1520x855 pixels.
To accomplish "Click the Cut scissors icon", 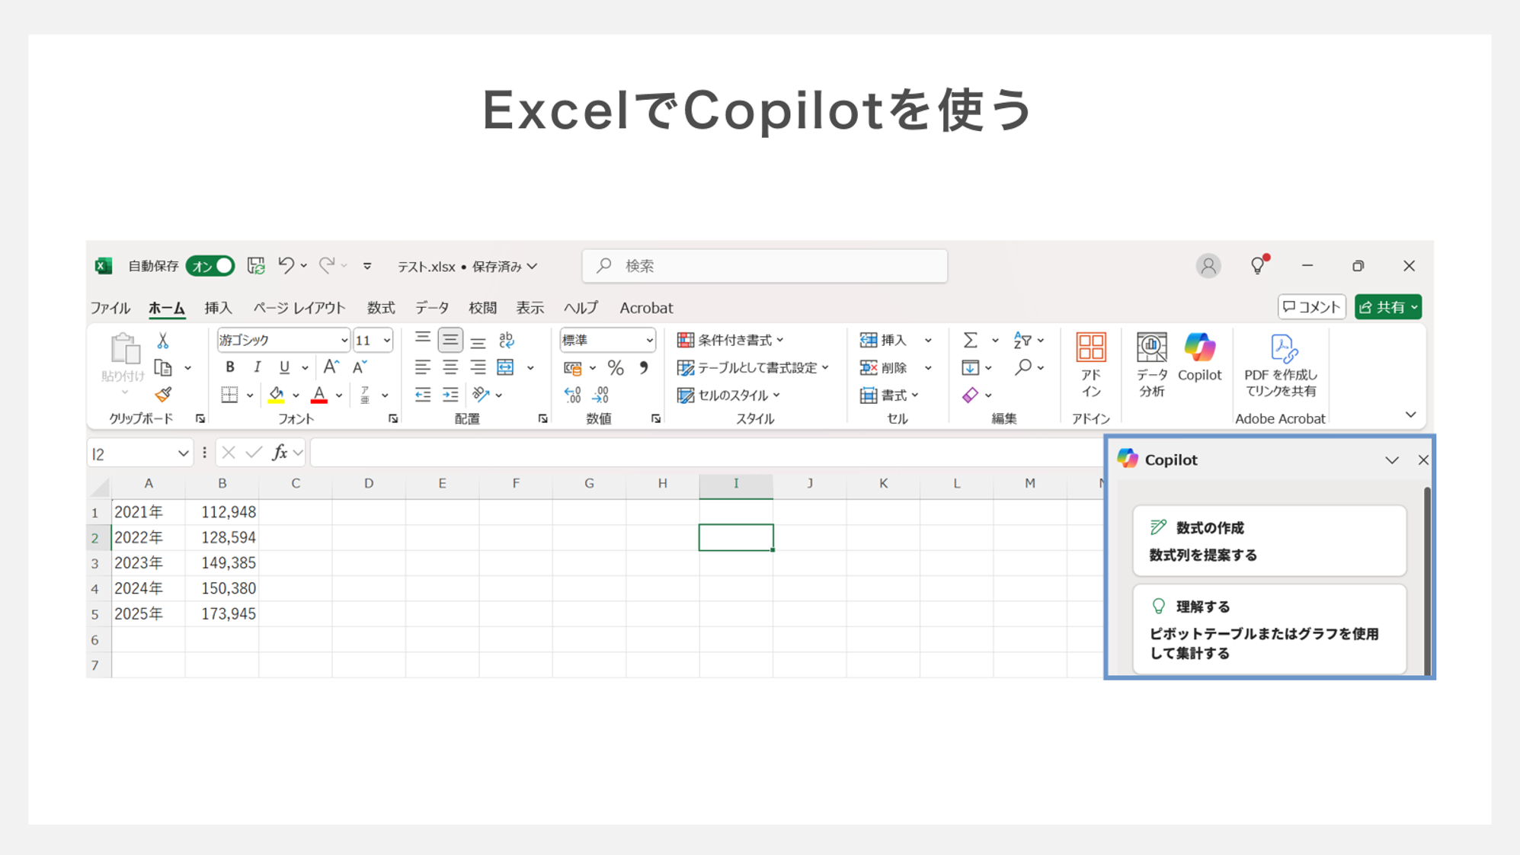I will pos(163,341).
